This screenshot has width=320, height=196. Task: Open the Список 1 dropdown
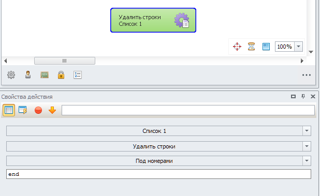tap(158, 131)
